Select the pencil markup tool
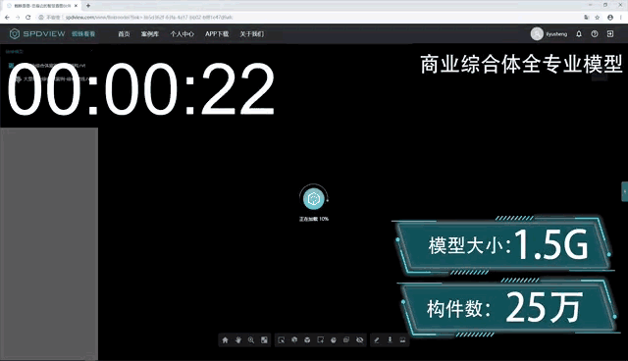This screenshot has height=361, width=628. (377, 340)
